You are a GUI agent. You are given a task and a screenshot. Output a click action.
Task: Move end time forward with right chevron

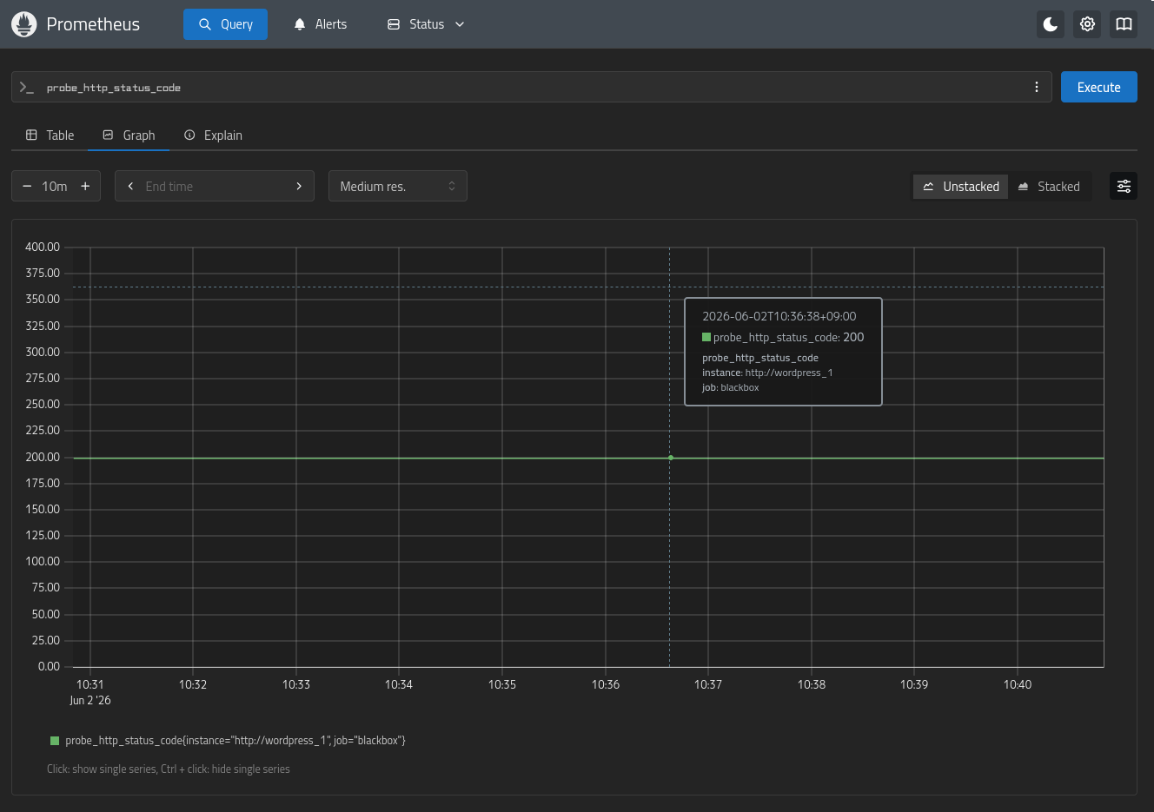pos(299,186)
